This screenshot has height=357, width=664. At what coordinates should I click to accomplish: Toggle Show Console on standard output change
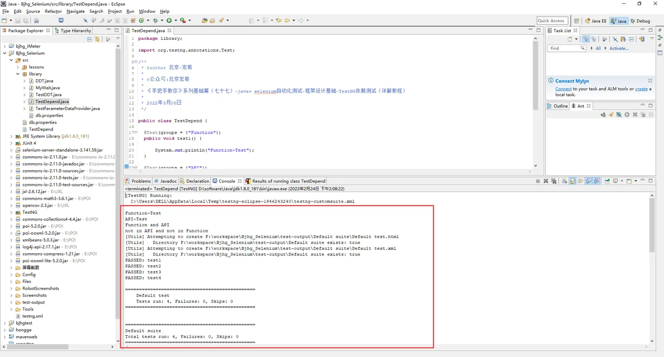tap(589, 181)
